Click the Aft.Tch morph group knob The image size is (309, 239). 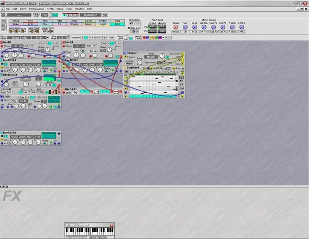tap(204, 27)
